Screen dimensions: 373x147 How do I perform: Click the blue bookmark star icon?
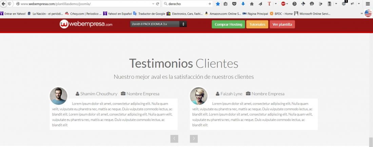(x=218, y=4)
